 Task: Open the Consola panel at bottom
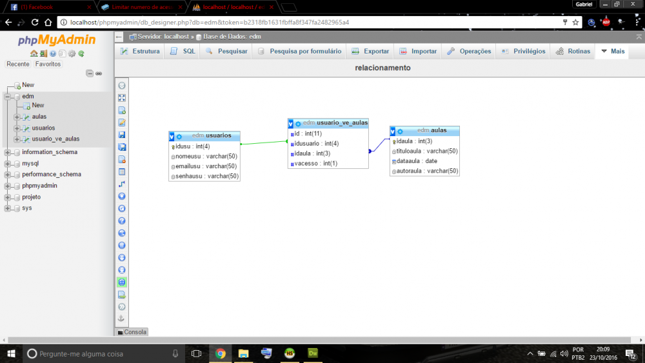click(132, 332)
